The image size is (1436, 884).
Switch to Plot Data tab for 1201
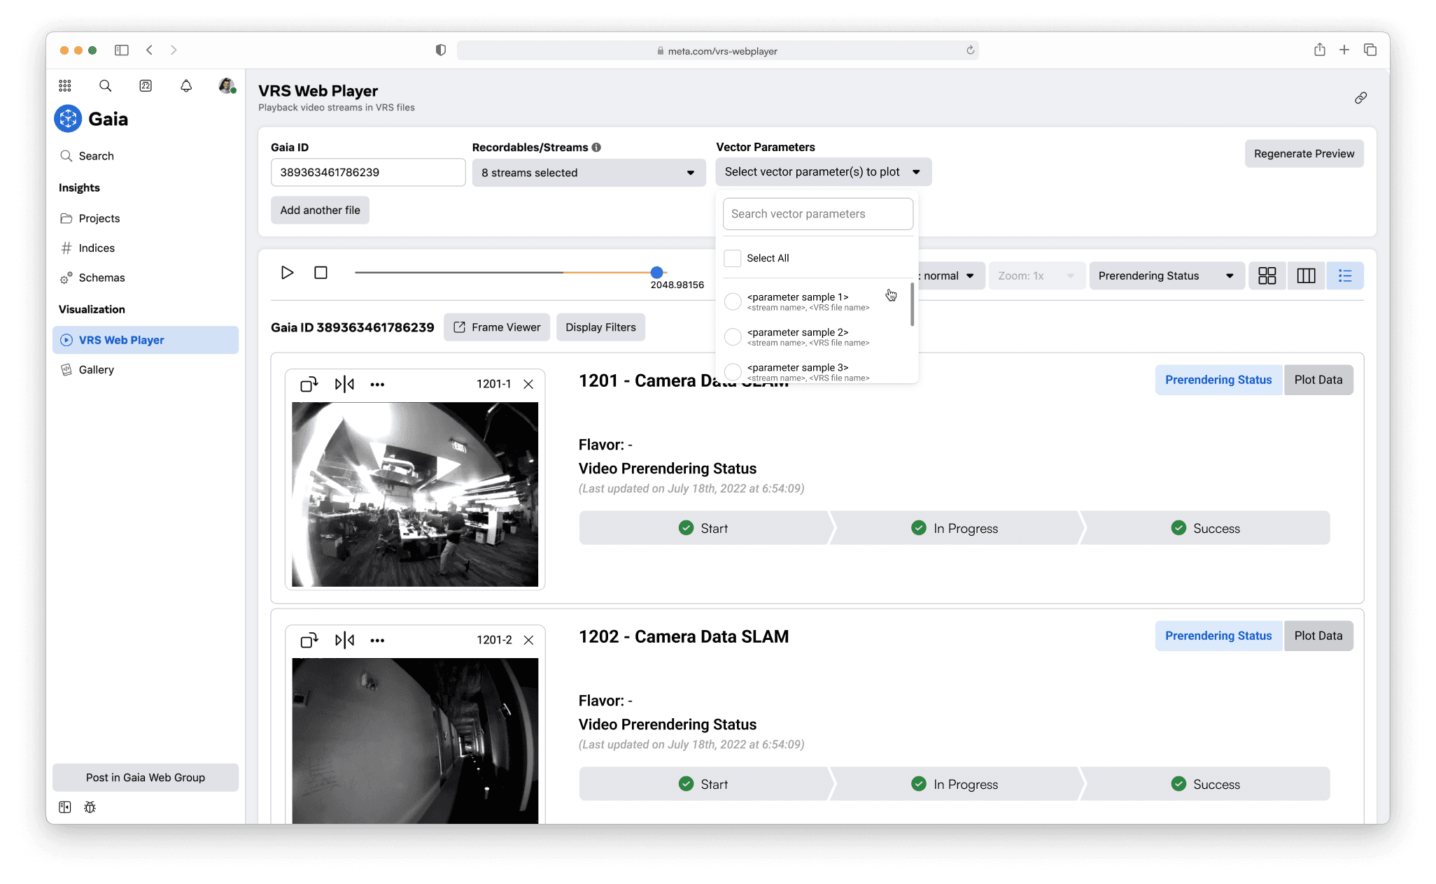coord(1318,380)
